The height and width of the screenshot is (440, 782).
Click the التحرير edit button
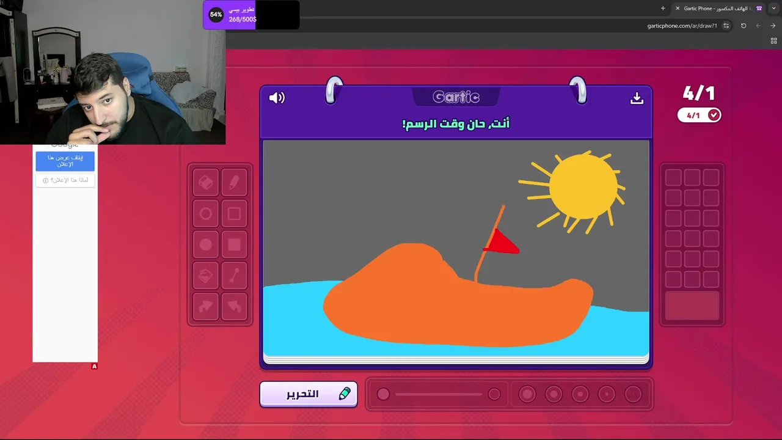click(309, 394)
